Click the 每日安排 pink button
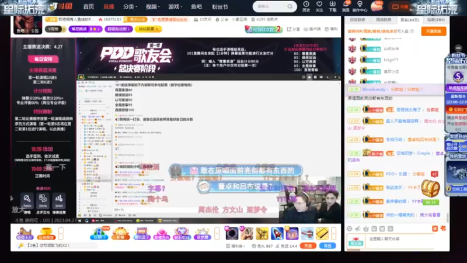467x263 pixels. pyautogui.click(x=43, y=59)
